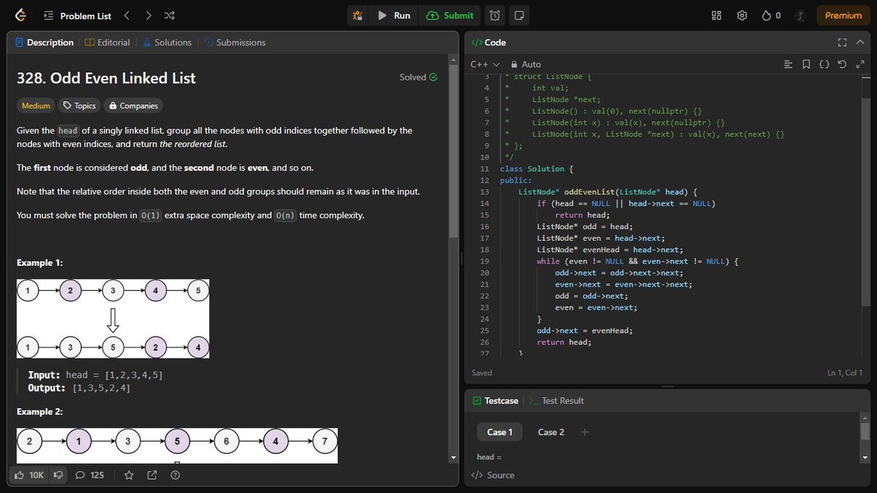Viewport: 877px width, 493px height.
Task: Click the Medium difficulty tag
Action: click(36, 106)
